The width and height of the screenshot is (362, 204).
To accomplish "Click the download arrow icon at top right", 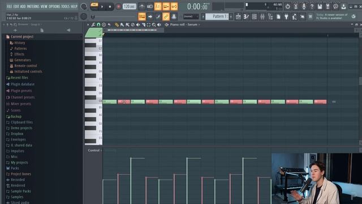I will [x=343, y=6].
